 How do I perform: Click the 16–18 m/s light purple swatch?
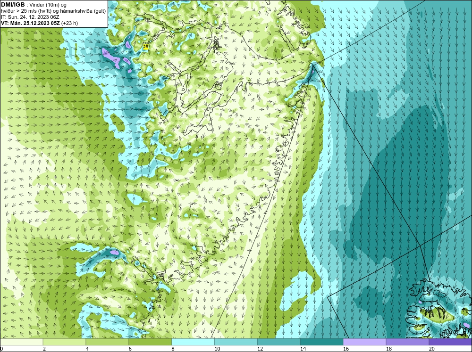pos(364,342)
